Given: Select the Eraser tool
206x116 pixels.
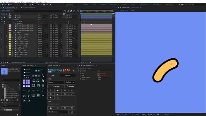Looking at the screenshot, I should coord(44,5).
